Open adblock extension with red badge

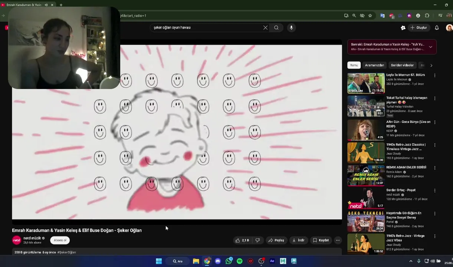(x=391, y=16)
